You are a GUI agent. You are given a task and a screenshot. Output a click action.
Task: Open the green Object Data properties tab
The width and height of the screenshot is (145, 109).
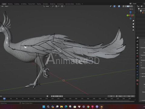(x=137, y=78)
